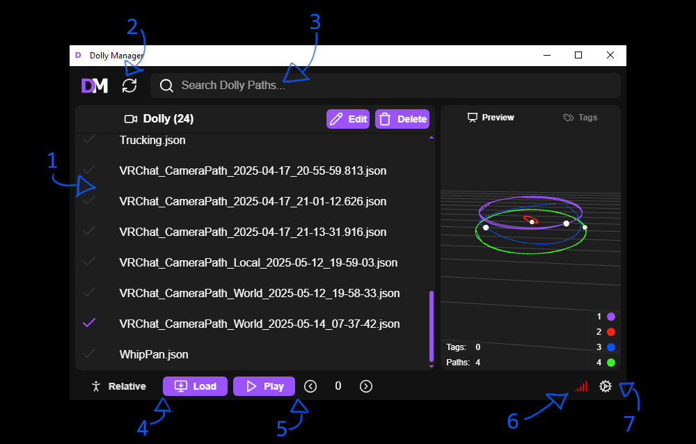The image size is (696, 444).
Task: Click the Delete button
Action: (x=402, y=119)
